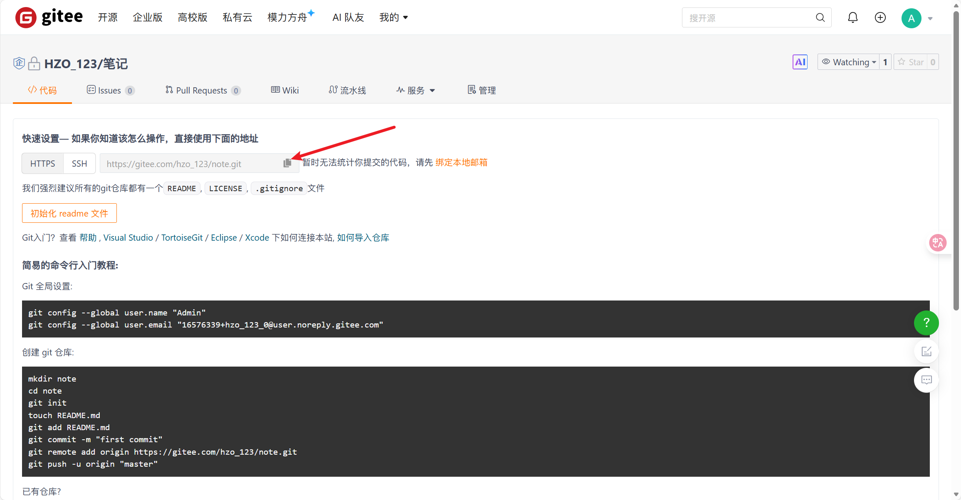
Task: Expand the 服务 dropdown tab
Action: (x=416, y=90)
